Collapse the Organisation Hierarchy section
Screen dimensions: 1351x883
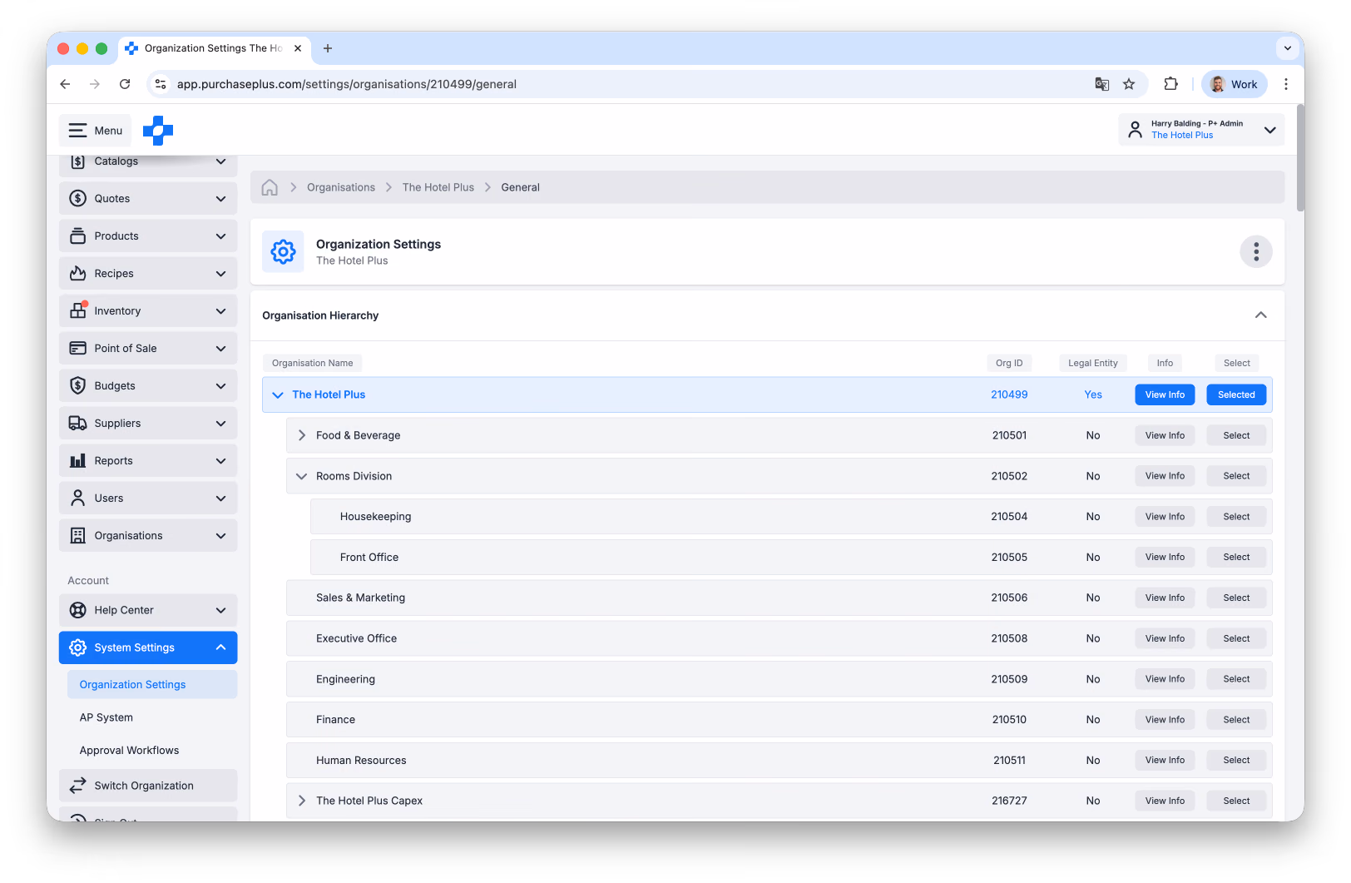[x=1261, y=315]
